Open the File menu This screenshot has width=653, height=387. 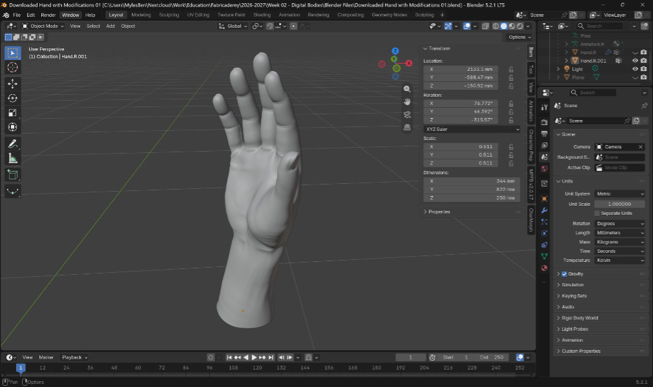point(17,15)
